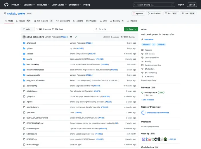Click the MIT license scale icon

point(142,54)
